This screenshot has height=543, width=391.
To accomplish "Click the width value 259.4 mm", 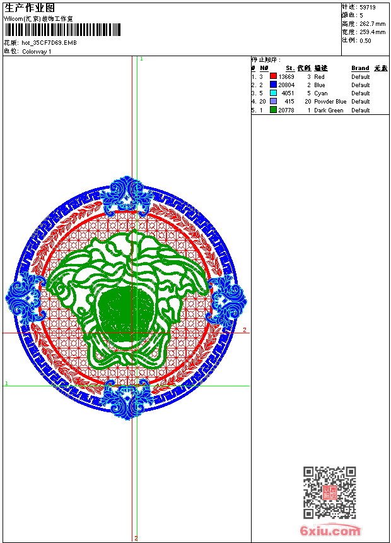I will coord(372,32).
